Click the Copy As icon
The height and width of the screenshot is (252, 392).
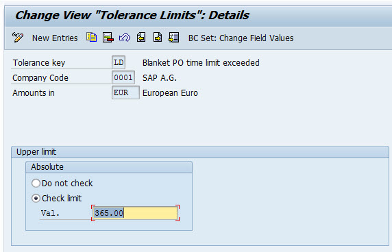tap(92, 38)
